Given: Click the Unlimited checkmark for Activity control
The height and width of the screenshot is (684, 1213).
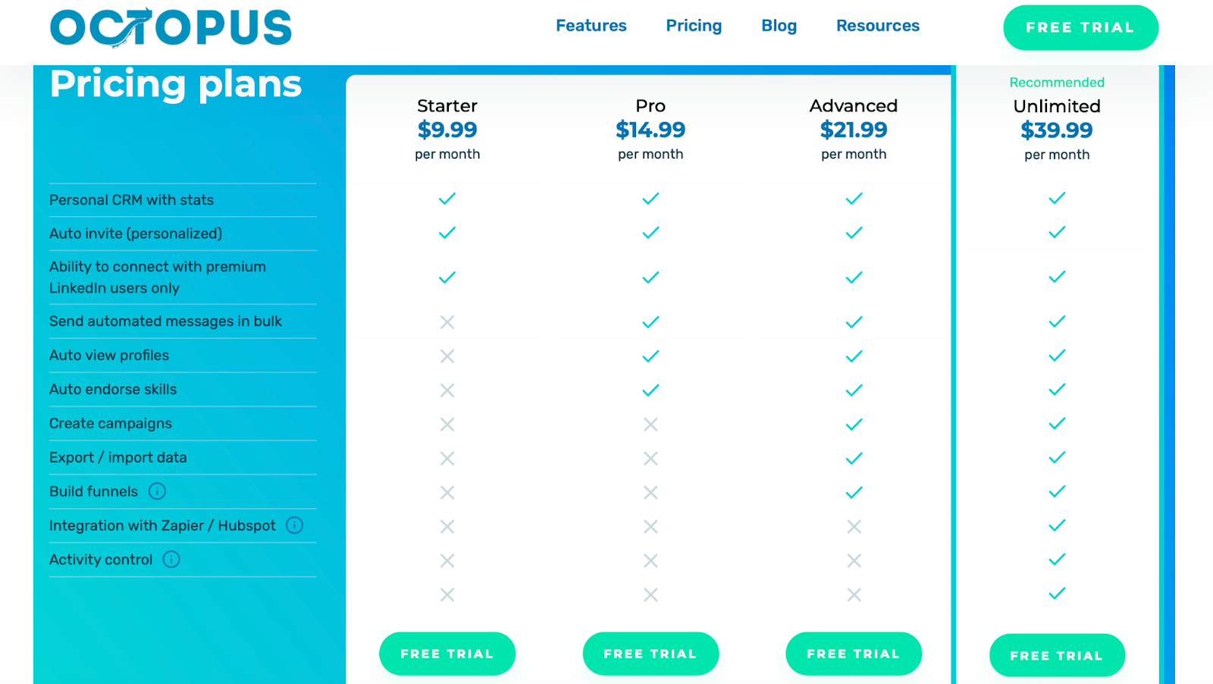Looking at the screenshot, I should pyautogui.click(x=1057, y=560).
